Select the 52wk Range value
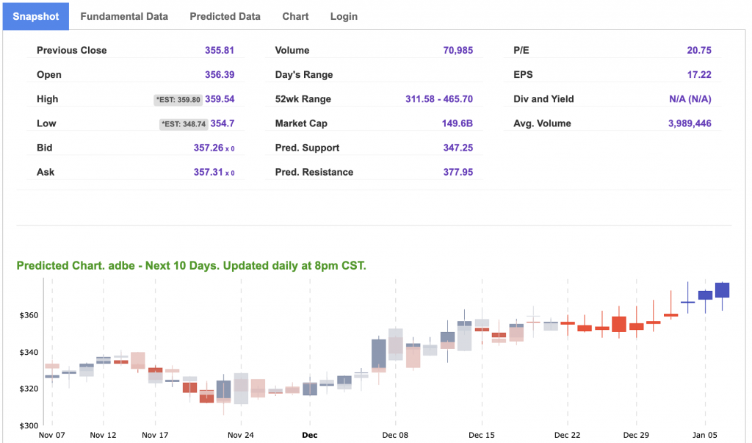The height and width of the screenshot is (443, 752). [x=438, y=99]
